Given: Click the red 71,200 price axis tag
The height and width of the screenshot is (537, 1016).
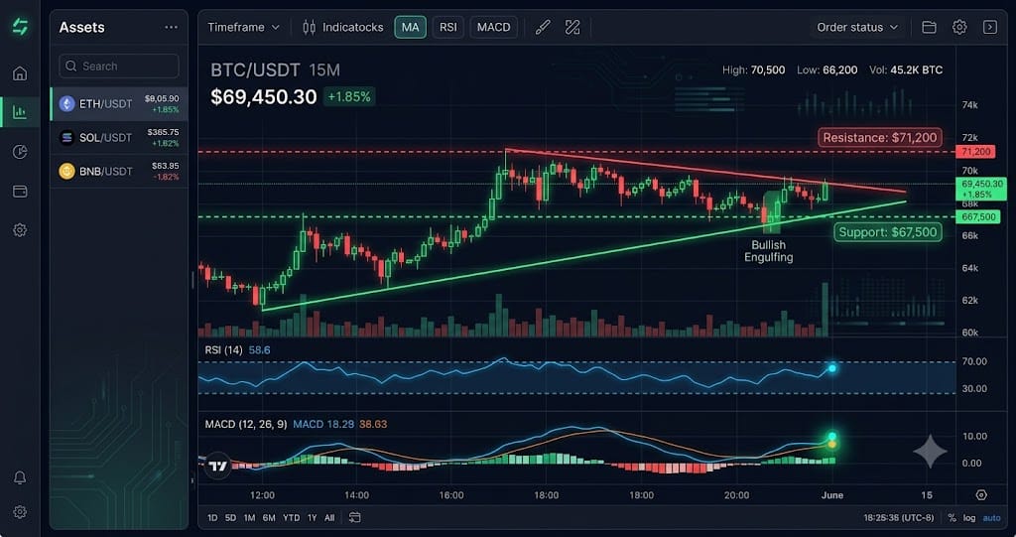Looking at the screenshot, I should pos(976,152).
